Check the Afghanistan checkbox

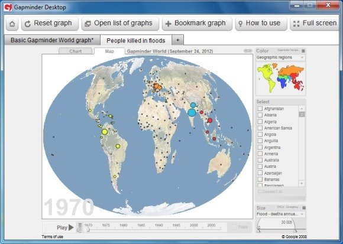click(260, 109)
